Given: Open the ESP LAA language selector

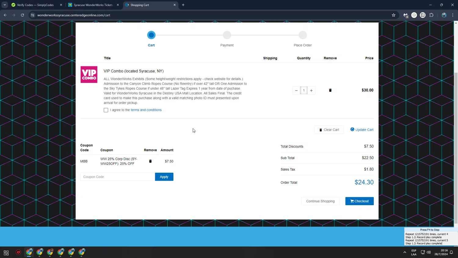Looking at the screenshot, I should pos(414,252).
